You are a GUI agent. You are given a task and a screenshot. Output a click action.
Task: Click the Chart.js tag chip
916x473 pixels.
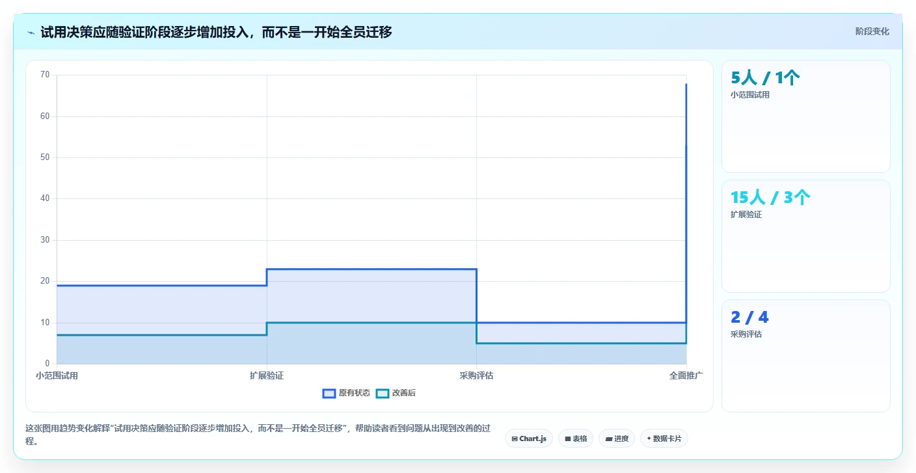point(529,439)
